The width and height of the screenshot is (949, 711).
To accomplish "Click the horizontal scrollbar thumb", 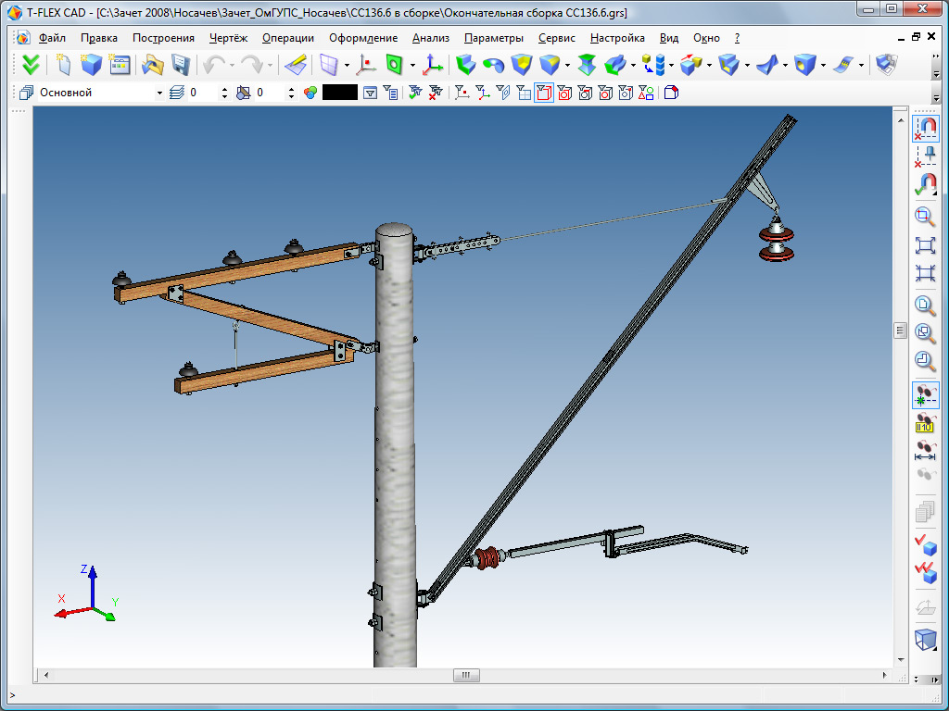I will (466, 676).
